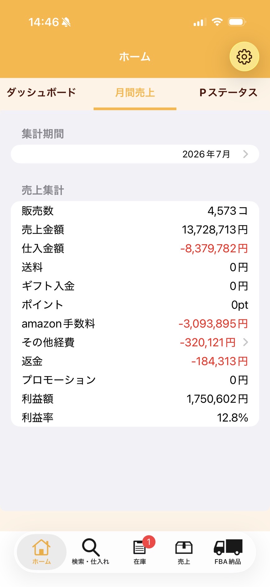Open the 売上 box icon

[x=184, y=547]
